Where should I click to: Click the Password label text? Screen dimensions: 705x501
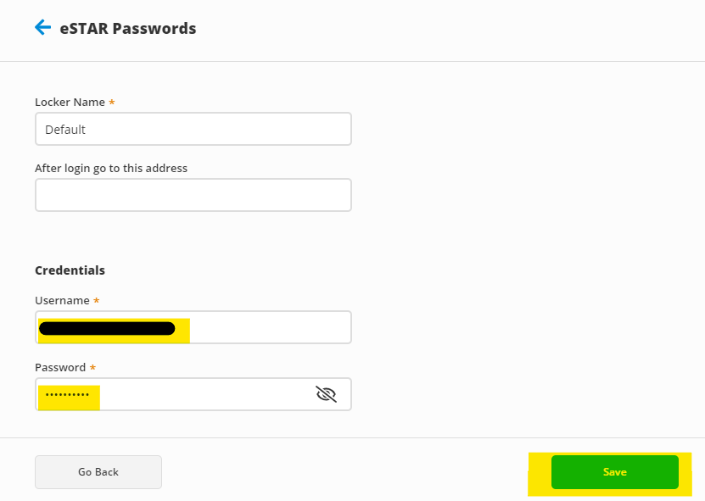click(x=60, y=367)
